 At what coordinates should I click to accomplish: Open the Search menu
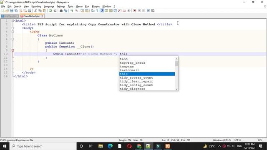[18, 7]
